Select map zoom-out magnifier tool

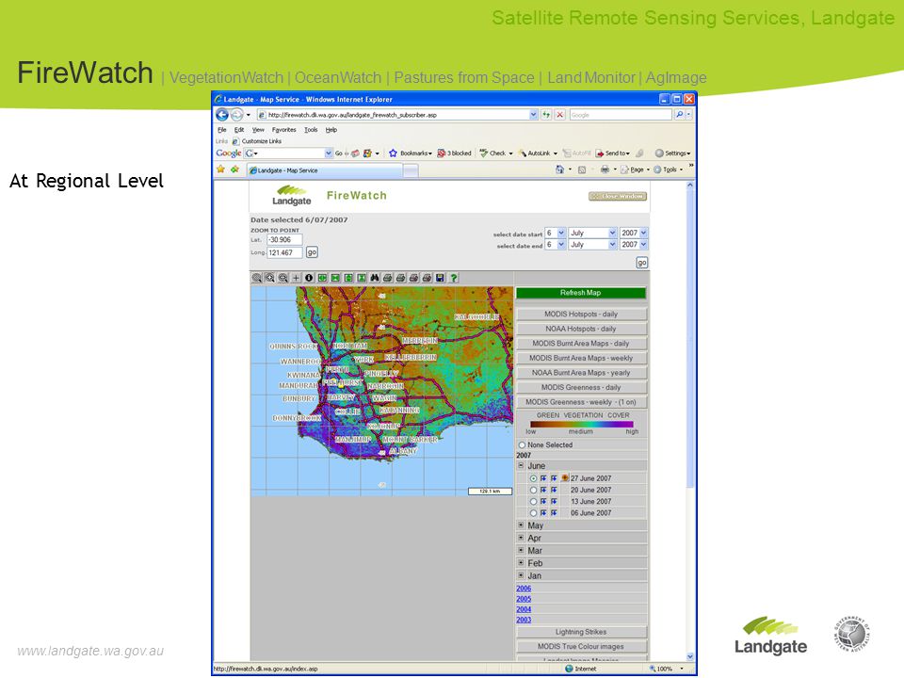point(283,278)
